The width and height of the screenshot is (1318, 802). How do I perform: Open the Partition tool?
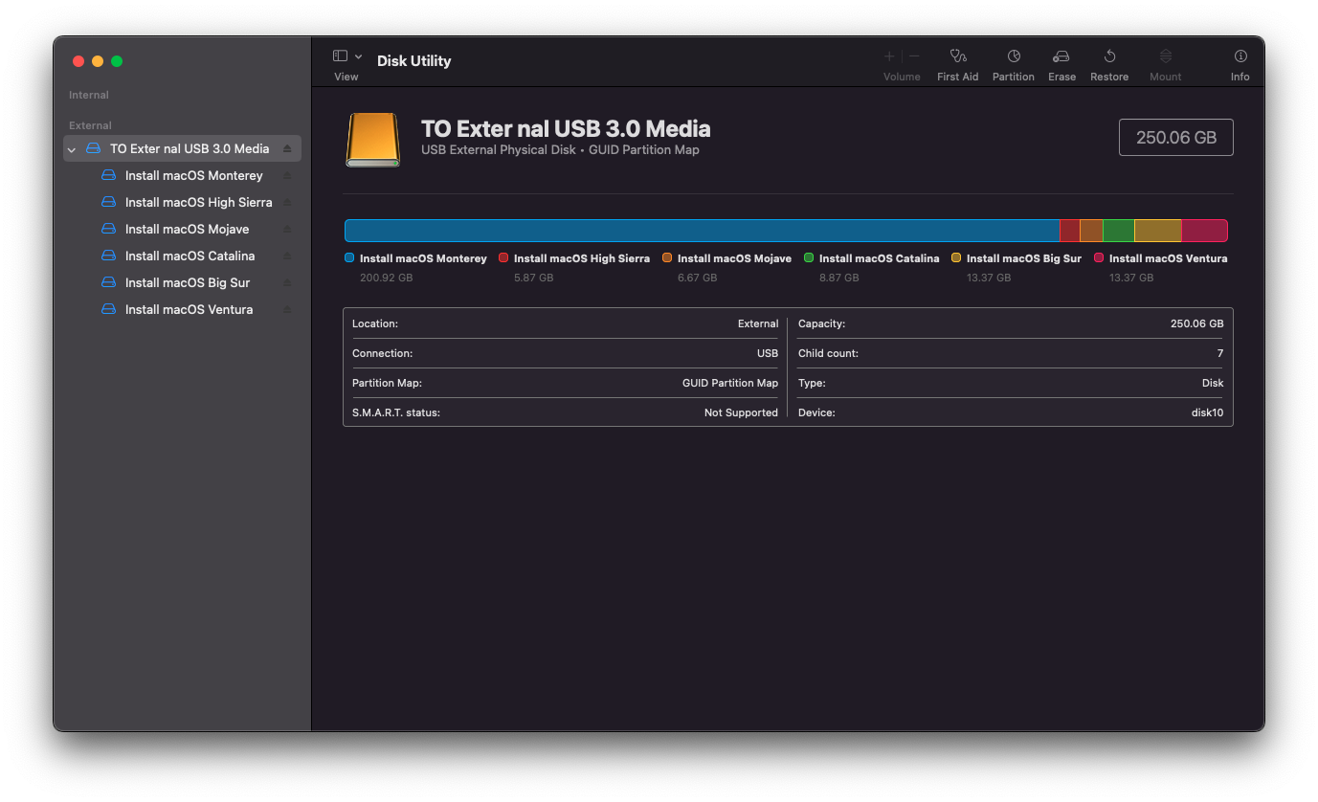[x=1014, y=56]
